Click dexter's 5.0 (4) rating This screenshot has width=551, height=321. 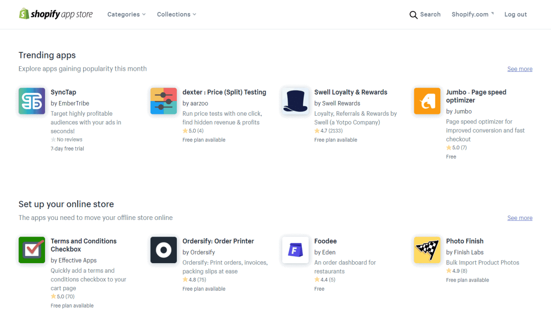193,131
